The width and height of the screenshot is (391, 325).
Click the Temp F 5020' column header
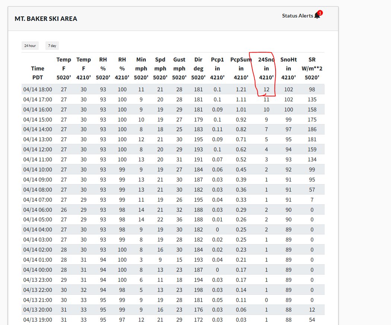pyautogui.click(x=64, y=69)
